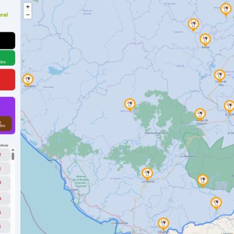Zoom in the map with the plus button
This screenshot has height=234, width=234.
[28, 7]
